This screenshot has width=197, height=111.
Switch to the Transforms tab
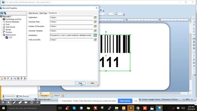pos(53,13)
